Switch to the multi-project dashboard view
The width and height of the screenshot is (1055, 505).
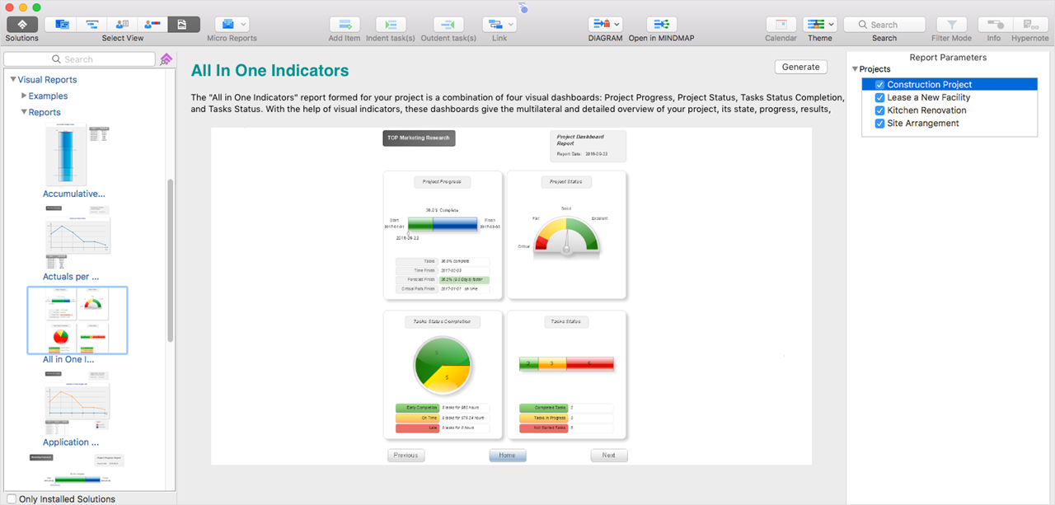[60, 25]
